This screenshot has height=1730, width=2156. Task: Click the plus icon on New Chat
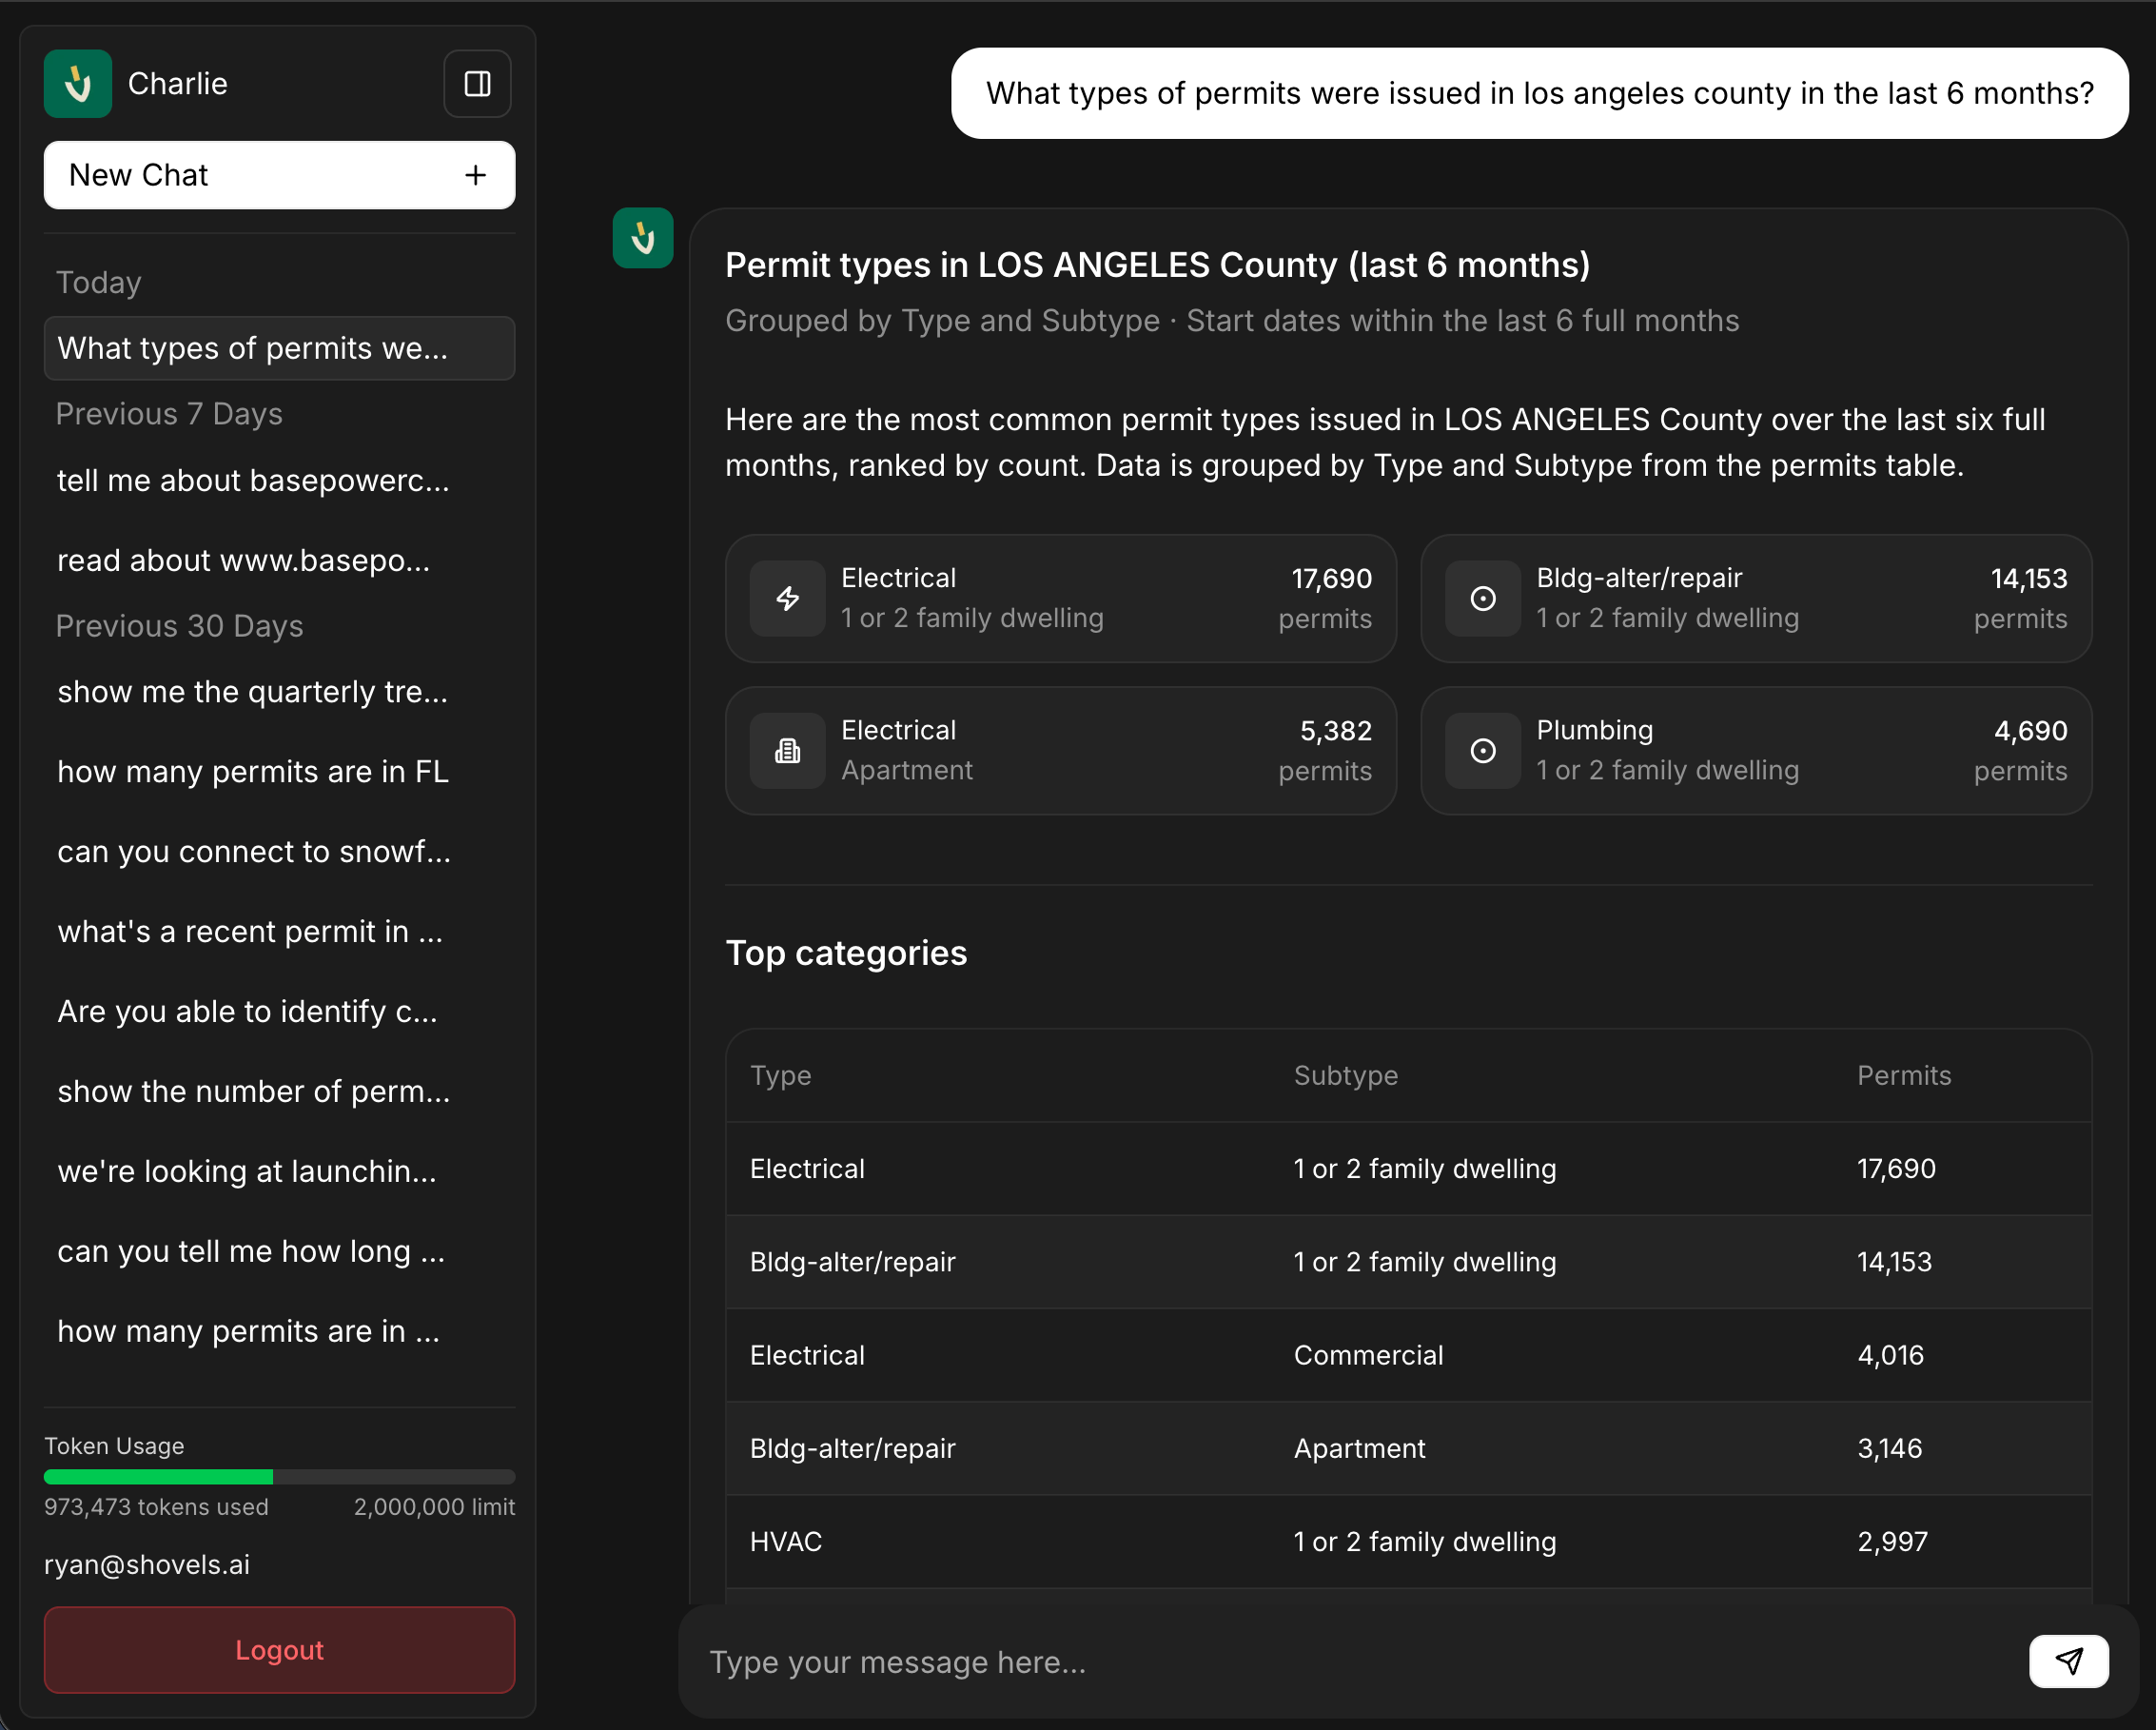pyautogui.click(x=474, y=175)
